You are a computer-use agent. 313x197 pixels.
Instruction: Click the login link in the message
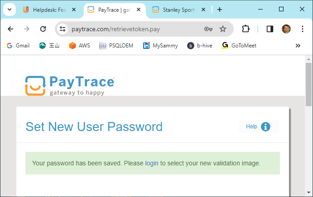(x=152, y=163)
